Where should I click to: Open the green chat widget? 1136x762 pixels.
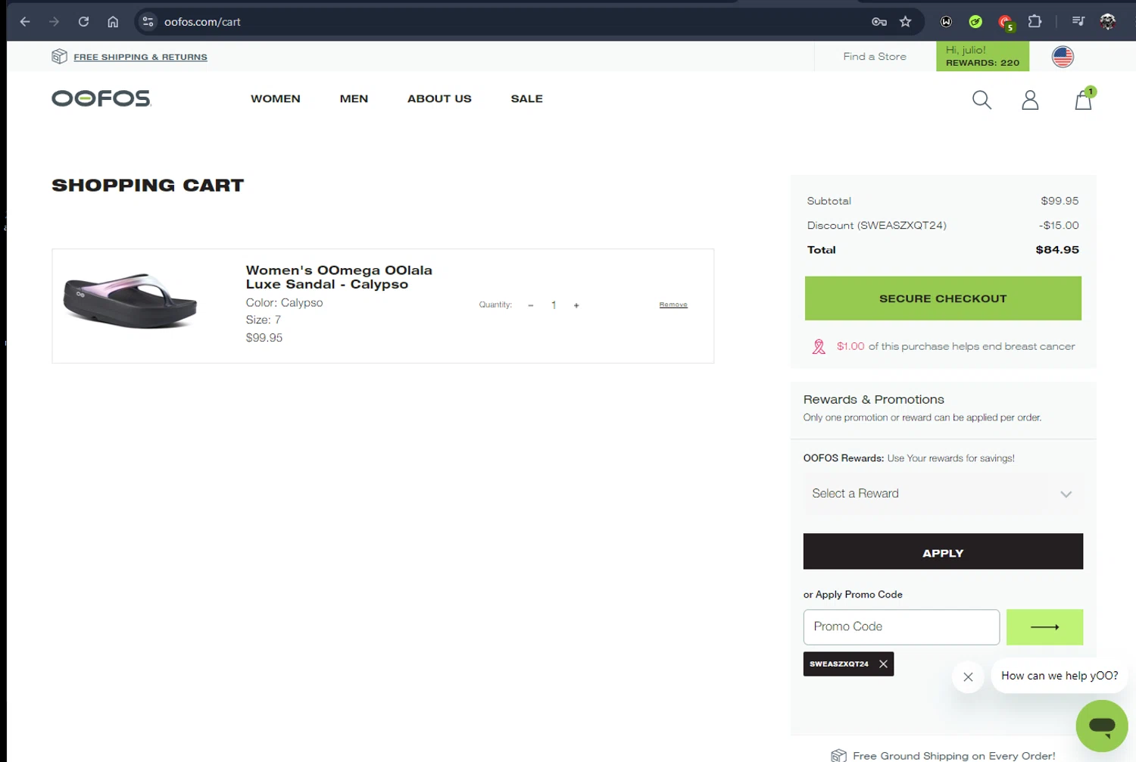[1102, 726]
